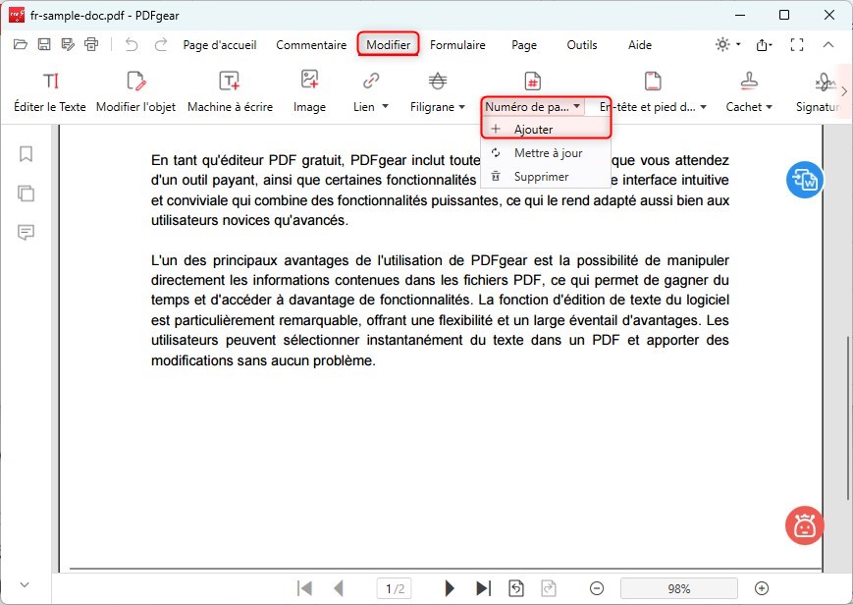This screenshot has height=605, width=853.
Task: Apply a stamp with the Cachet tool
Action: click(x=748, y=91)
